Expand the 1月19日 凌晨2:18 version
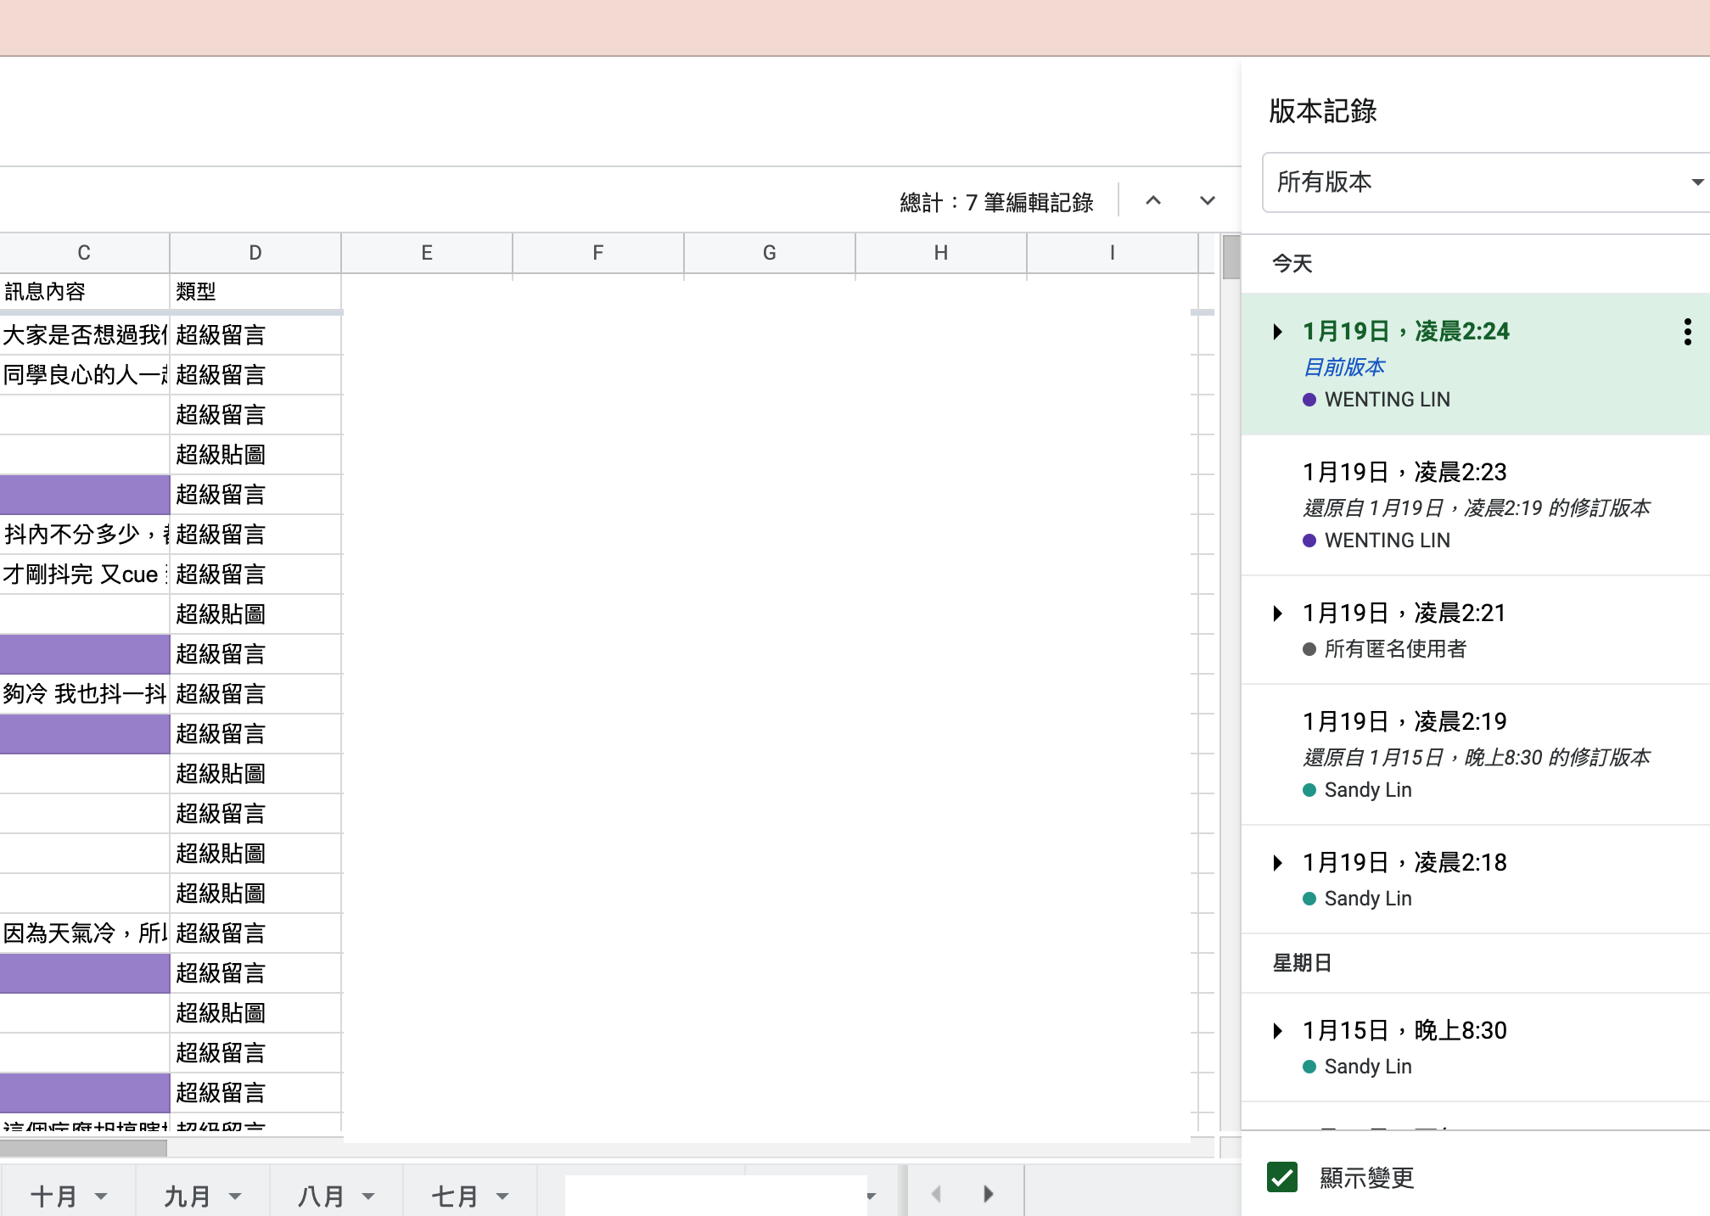The width and height of the screenshot is (1710, 1216). tap(1278, 863)
